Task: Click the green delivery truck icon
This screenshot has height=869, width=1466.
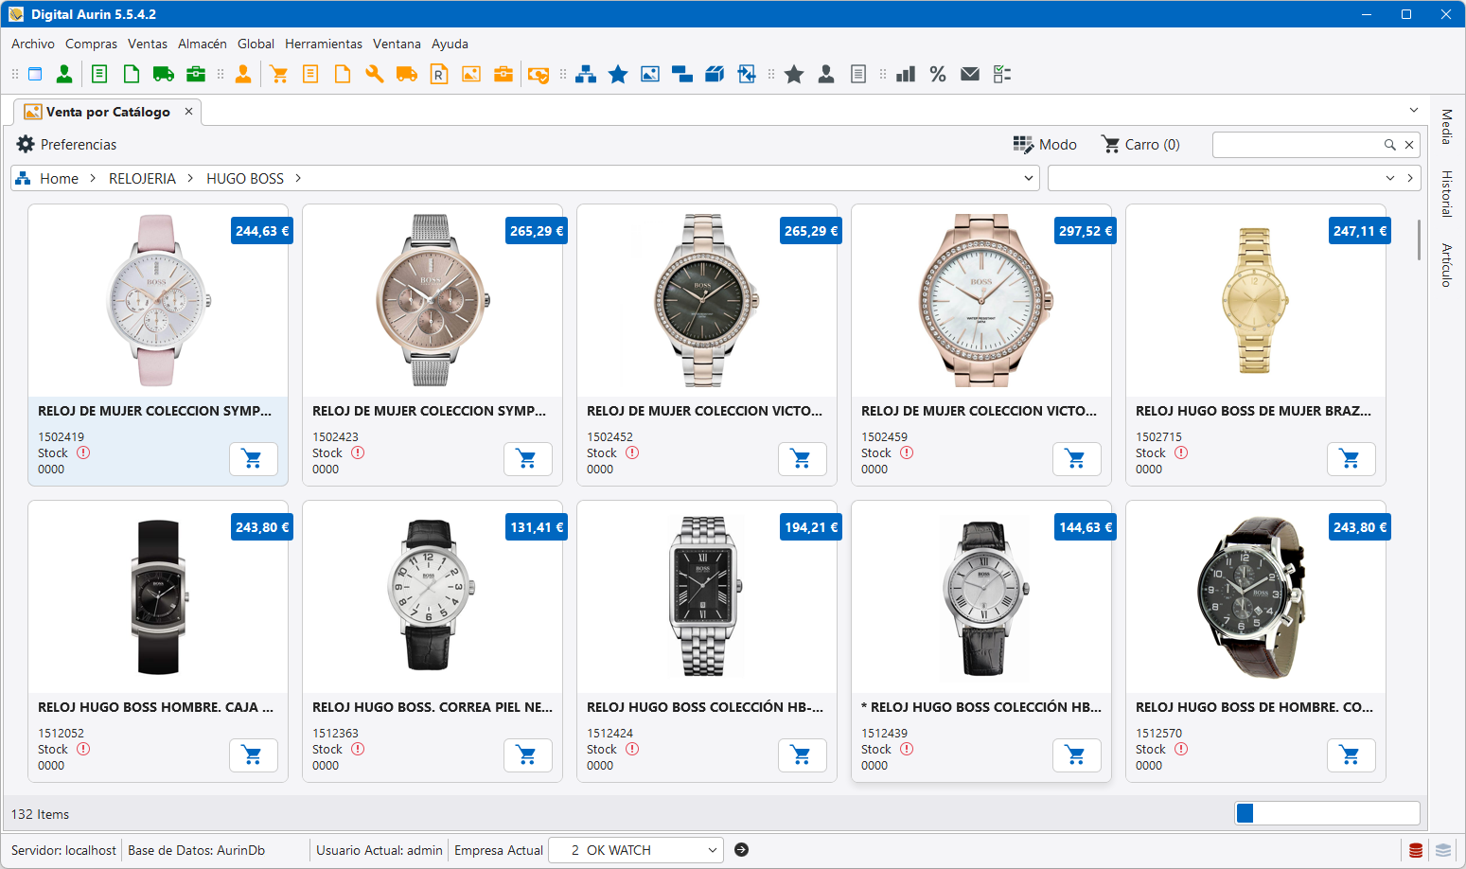Action: (163, 74)
